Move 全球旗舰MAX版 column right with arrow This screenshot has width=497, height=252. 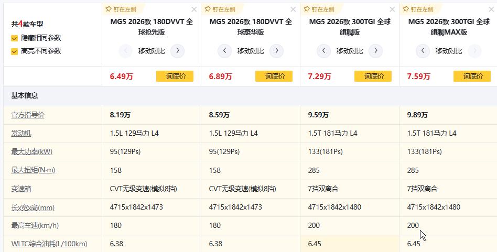[x=474, y=51]
